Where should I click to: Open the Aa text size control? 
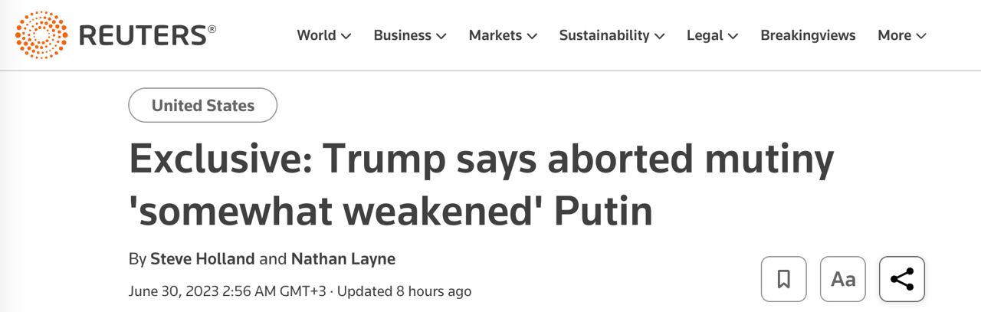(x=842, y=279)
